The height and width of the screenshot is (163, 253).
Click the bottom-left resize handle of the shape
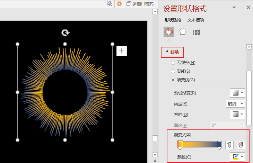pos(17,140)
